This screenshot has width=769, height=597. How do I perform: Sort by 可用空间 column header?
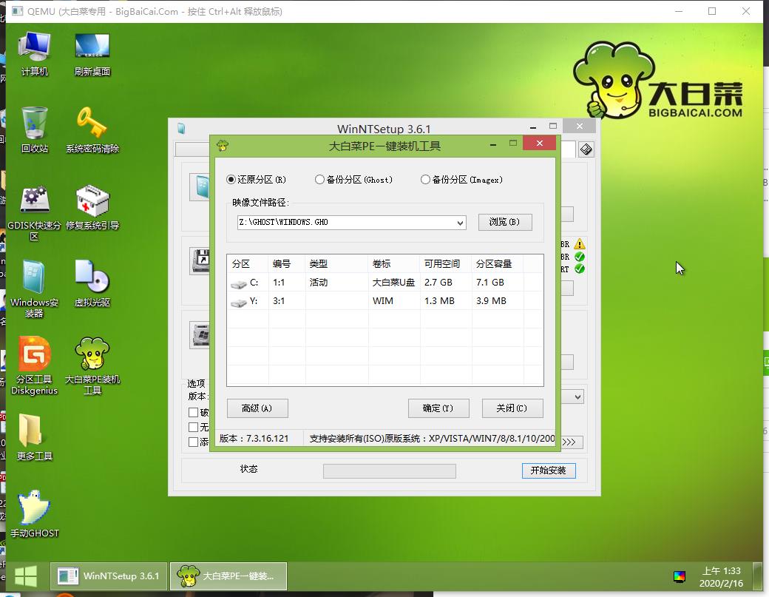pos(445,264)
